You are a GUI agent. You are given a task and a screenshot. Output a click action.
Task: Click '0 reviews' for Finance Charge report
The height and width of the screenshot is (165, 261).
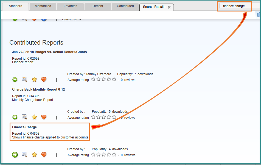point(128,155)
